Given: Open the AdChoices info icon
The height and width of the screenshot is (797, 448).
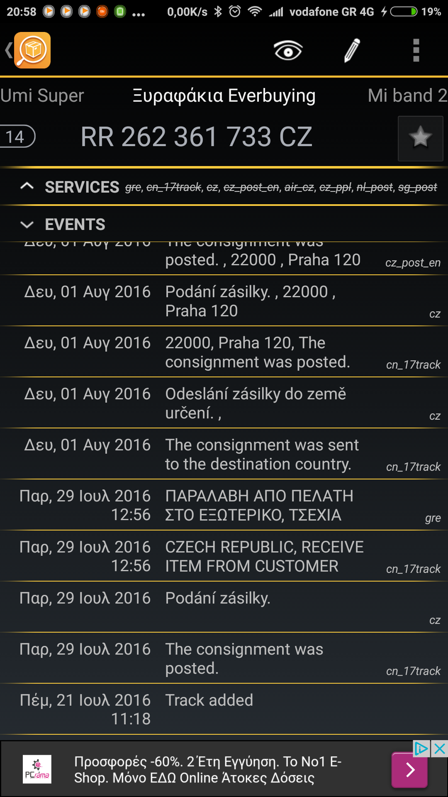Looking at the screenshot, I should 421,749.
